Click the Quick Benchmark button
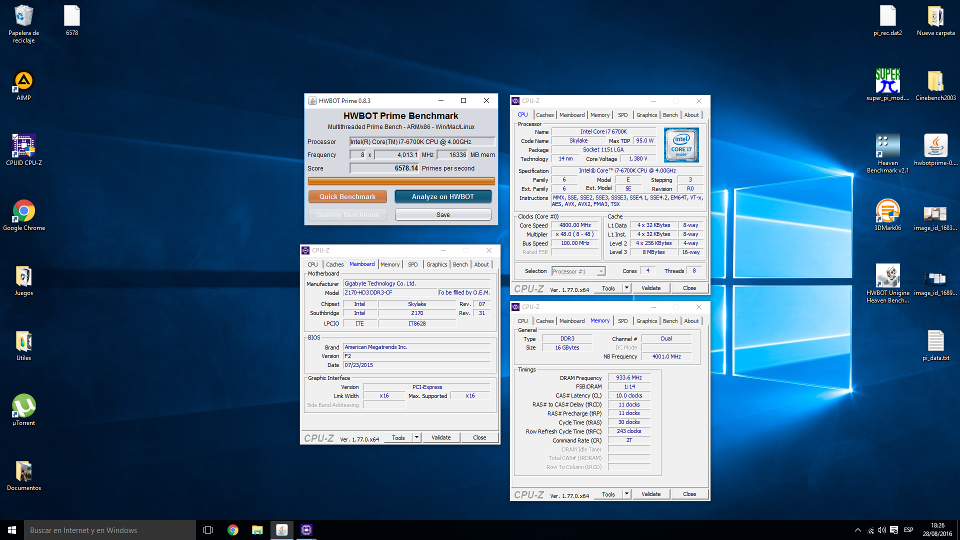 tap(347, 196)
